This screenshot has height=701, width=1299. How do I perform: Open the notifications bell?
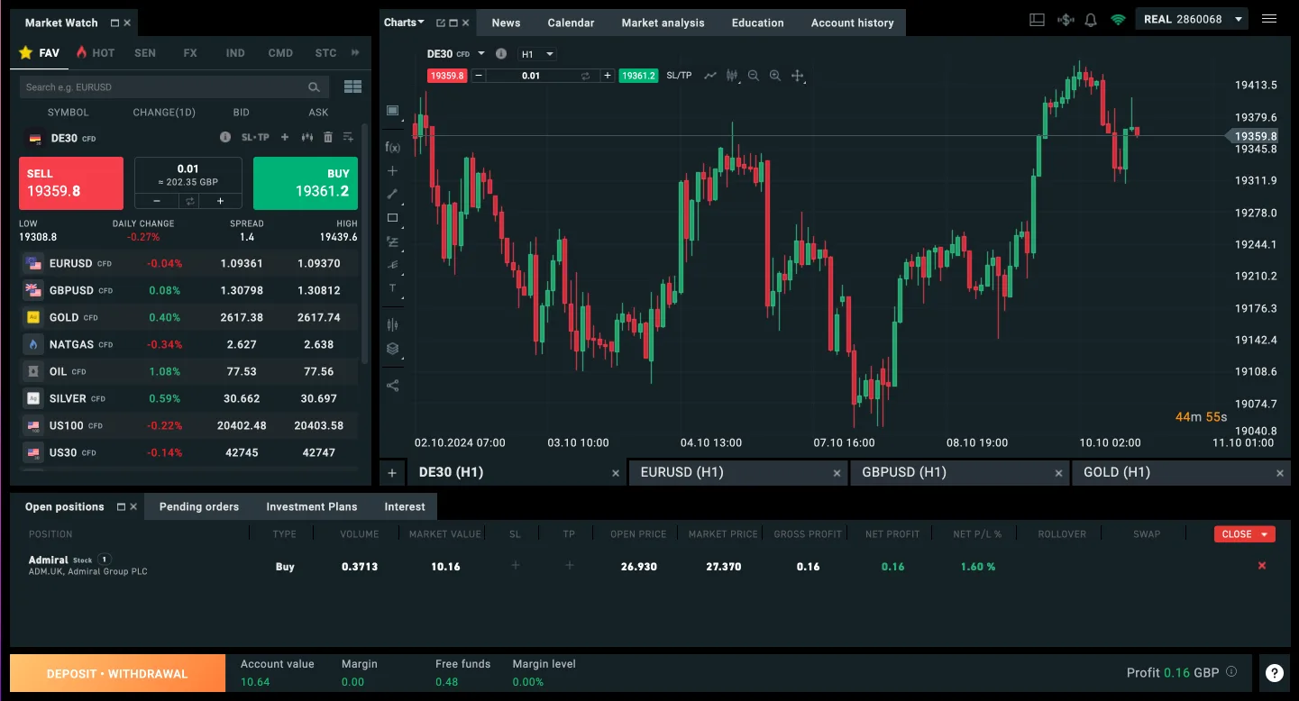click(1091, 20)
